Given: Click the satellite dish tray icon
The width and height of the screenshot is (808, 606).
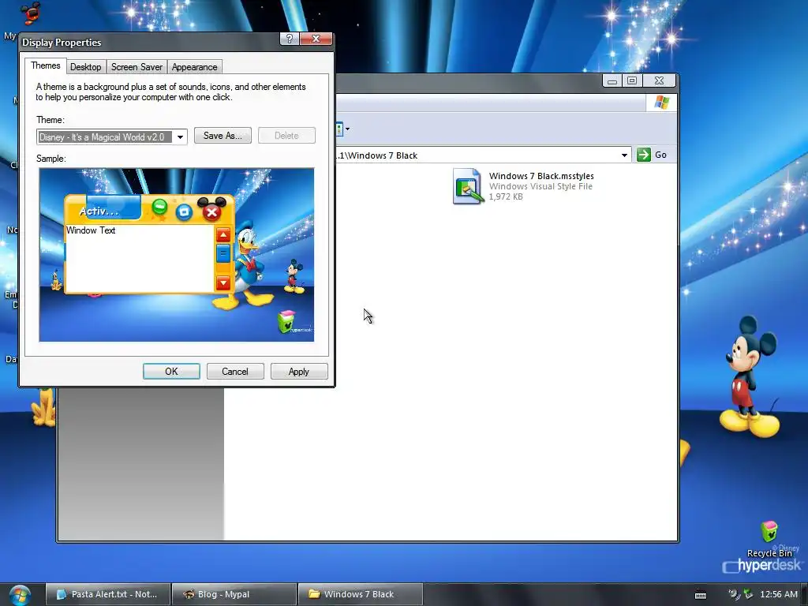Looking at the screenshot, I should tap(733, 594).
